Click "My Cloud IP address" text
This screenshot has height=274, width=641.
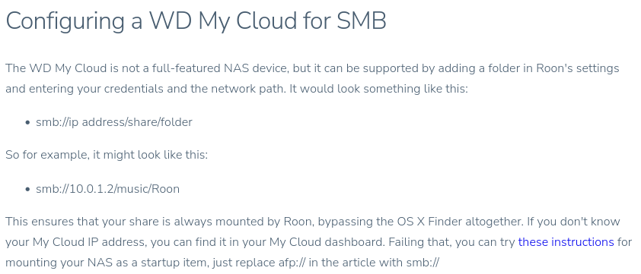(85, 242)
